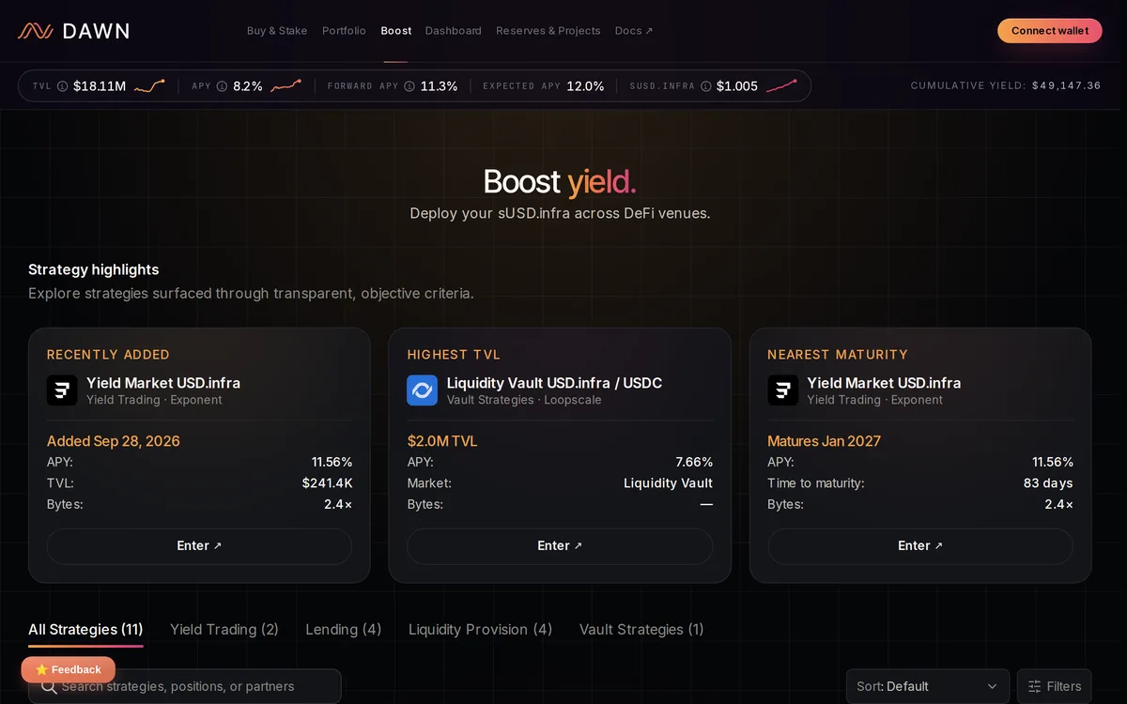The image size is (1127, 704).
Task: Click Loopscale logo in Highest TVL card
Action: pos(422,390)
